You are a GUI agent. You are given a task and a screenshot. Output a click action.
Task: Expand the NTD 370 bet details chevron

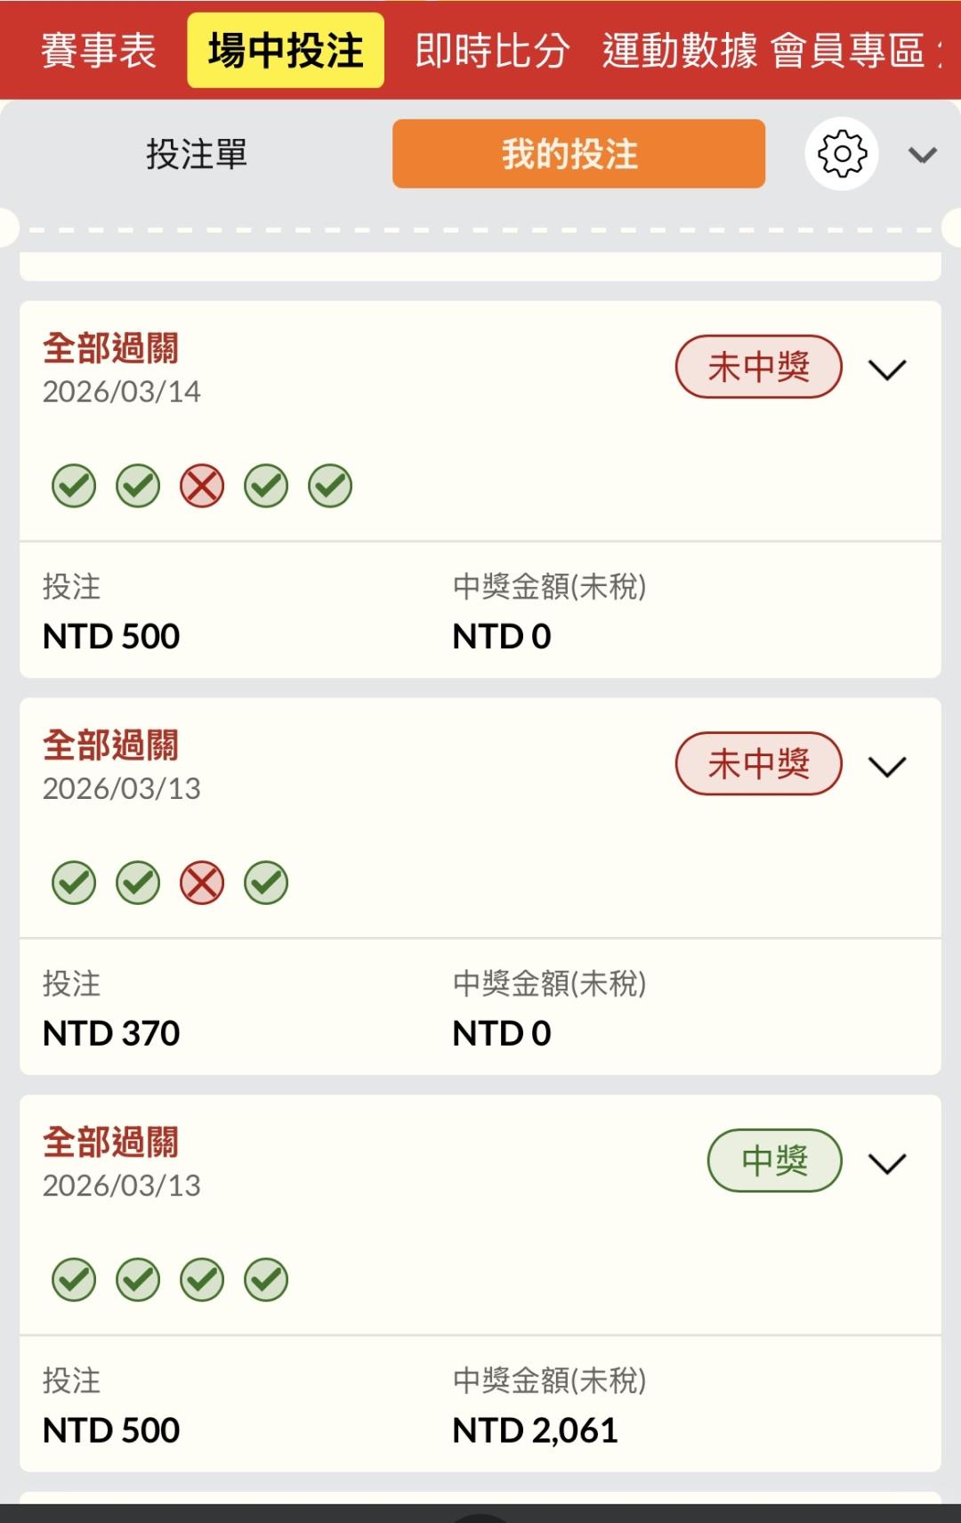[x=886, y=766]
